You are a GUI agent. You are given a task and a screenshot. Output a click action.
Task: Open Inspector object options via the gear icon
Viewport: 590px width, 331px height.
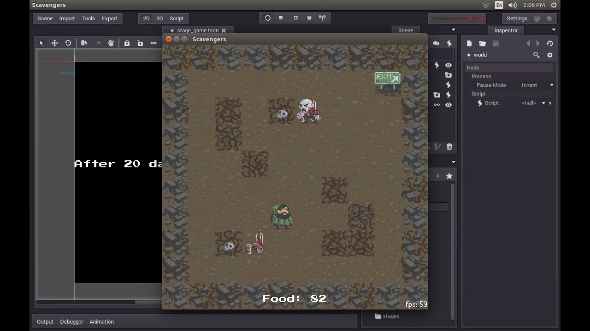tap(549, 55)
